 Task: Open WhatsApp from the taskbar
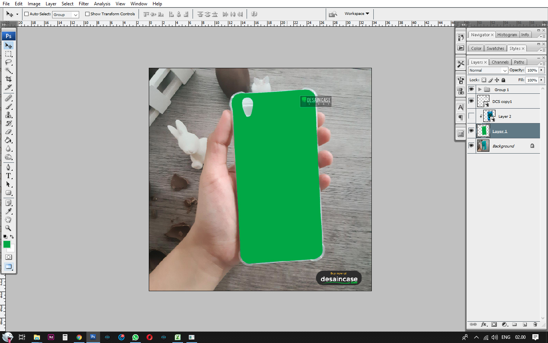[x=135, y=337]
